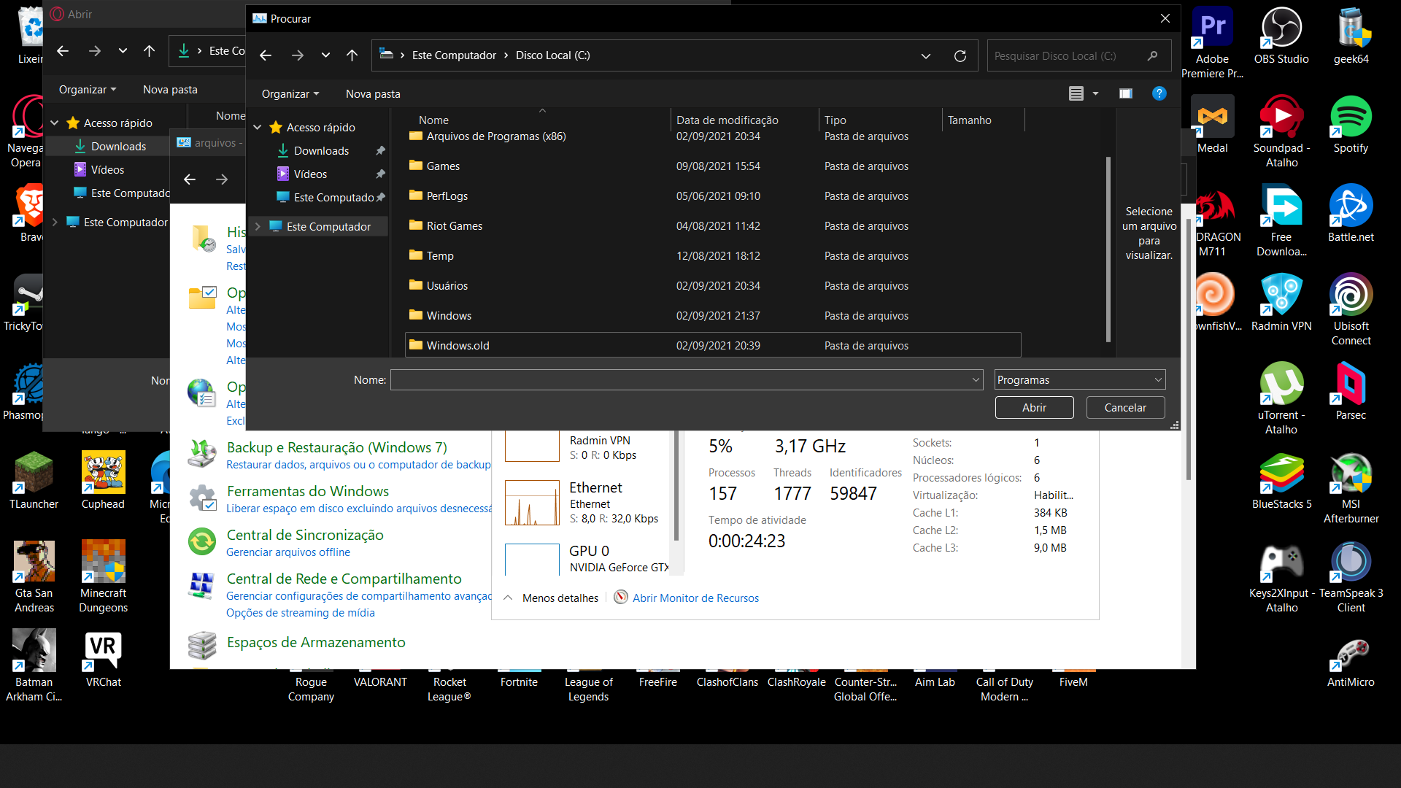Image resolution: width=1401 pixels, height=788 pixels.
Task: Click the Abrir button
Action: 1034,408
